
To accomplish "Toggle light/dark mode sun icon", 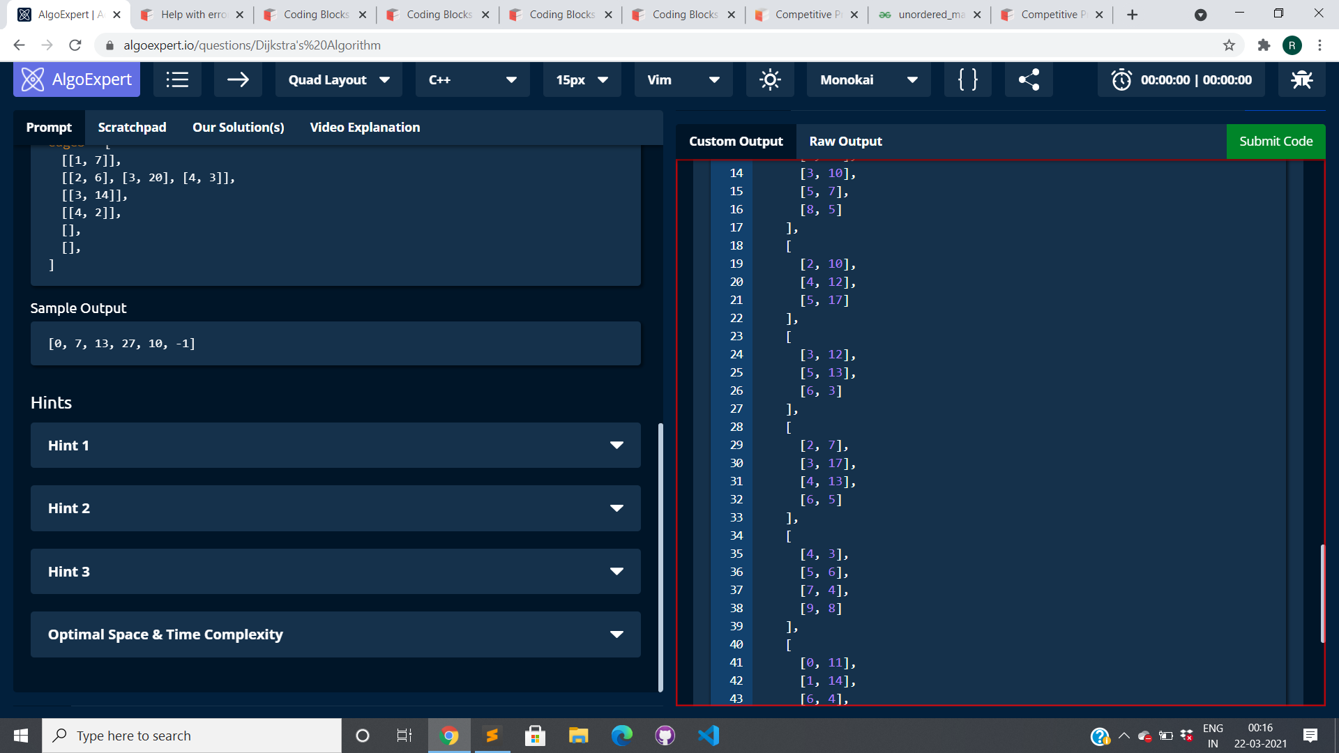I will click(x=770, y=79).
